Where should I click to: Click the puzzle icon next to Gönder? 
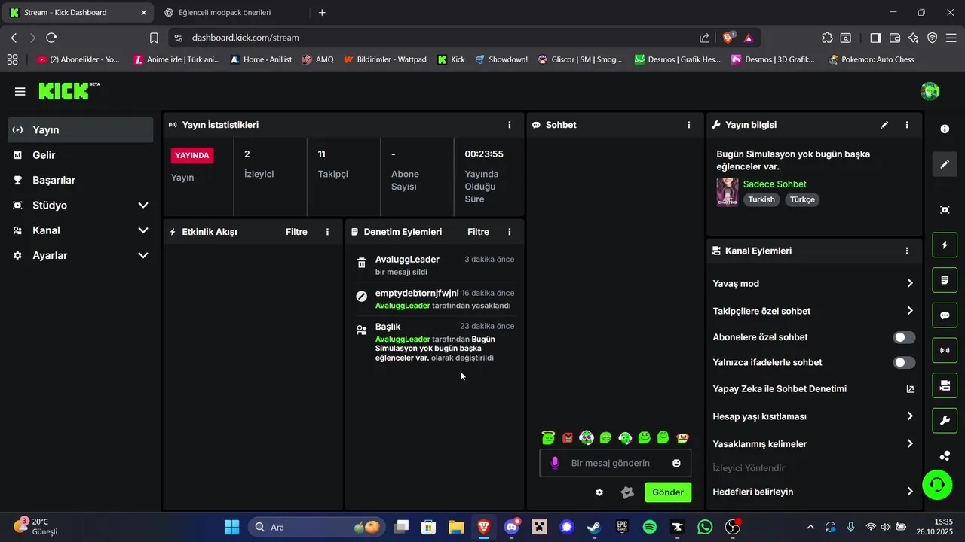pyautogui.click(x=627, y=492)
